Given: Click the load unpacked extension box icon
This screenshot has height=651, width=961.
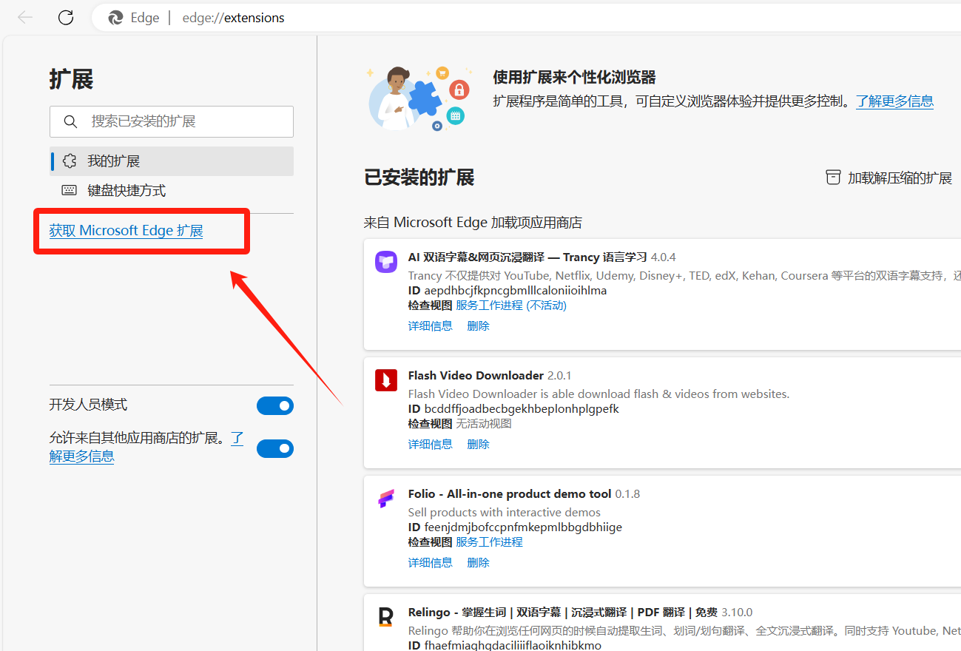Looking at the screenshot, I should point(833,178).
